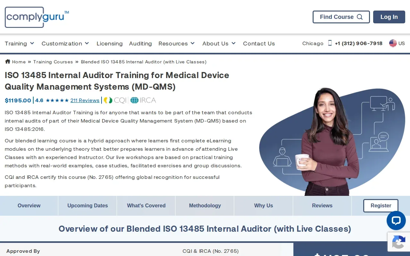
Task: Click the magnifier icon in Find Course
Action: [x=360, y=17]
